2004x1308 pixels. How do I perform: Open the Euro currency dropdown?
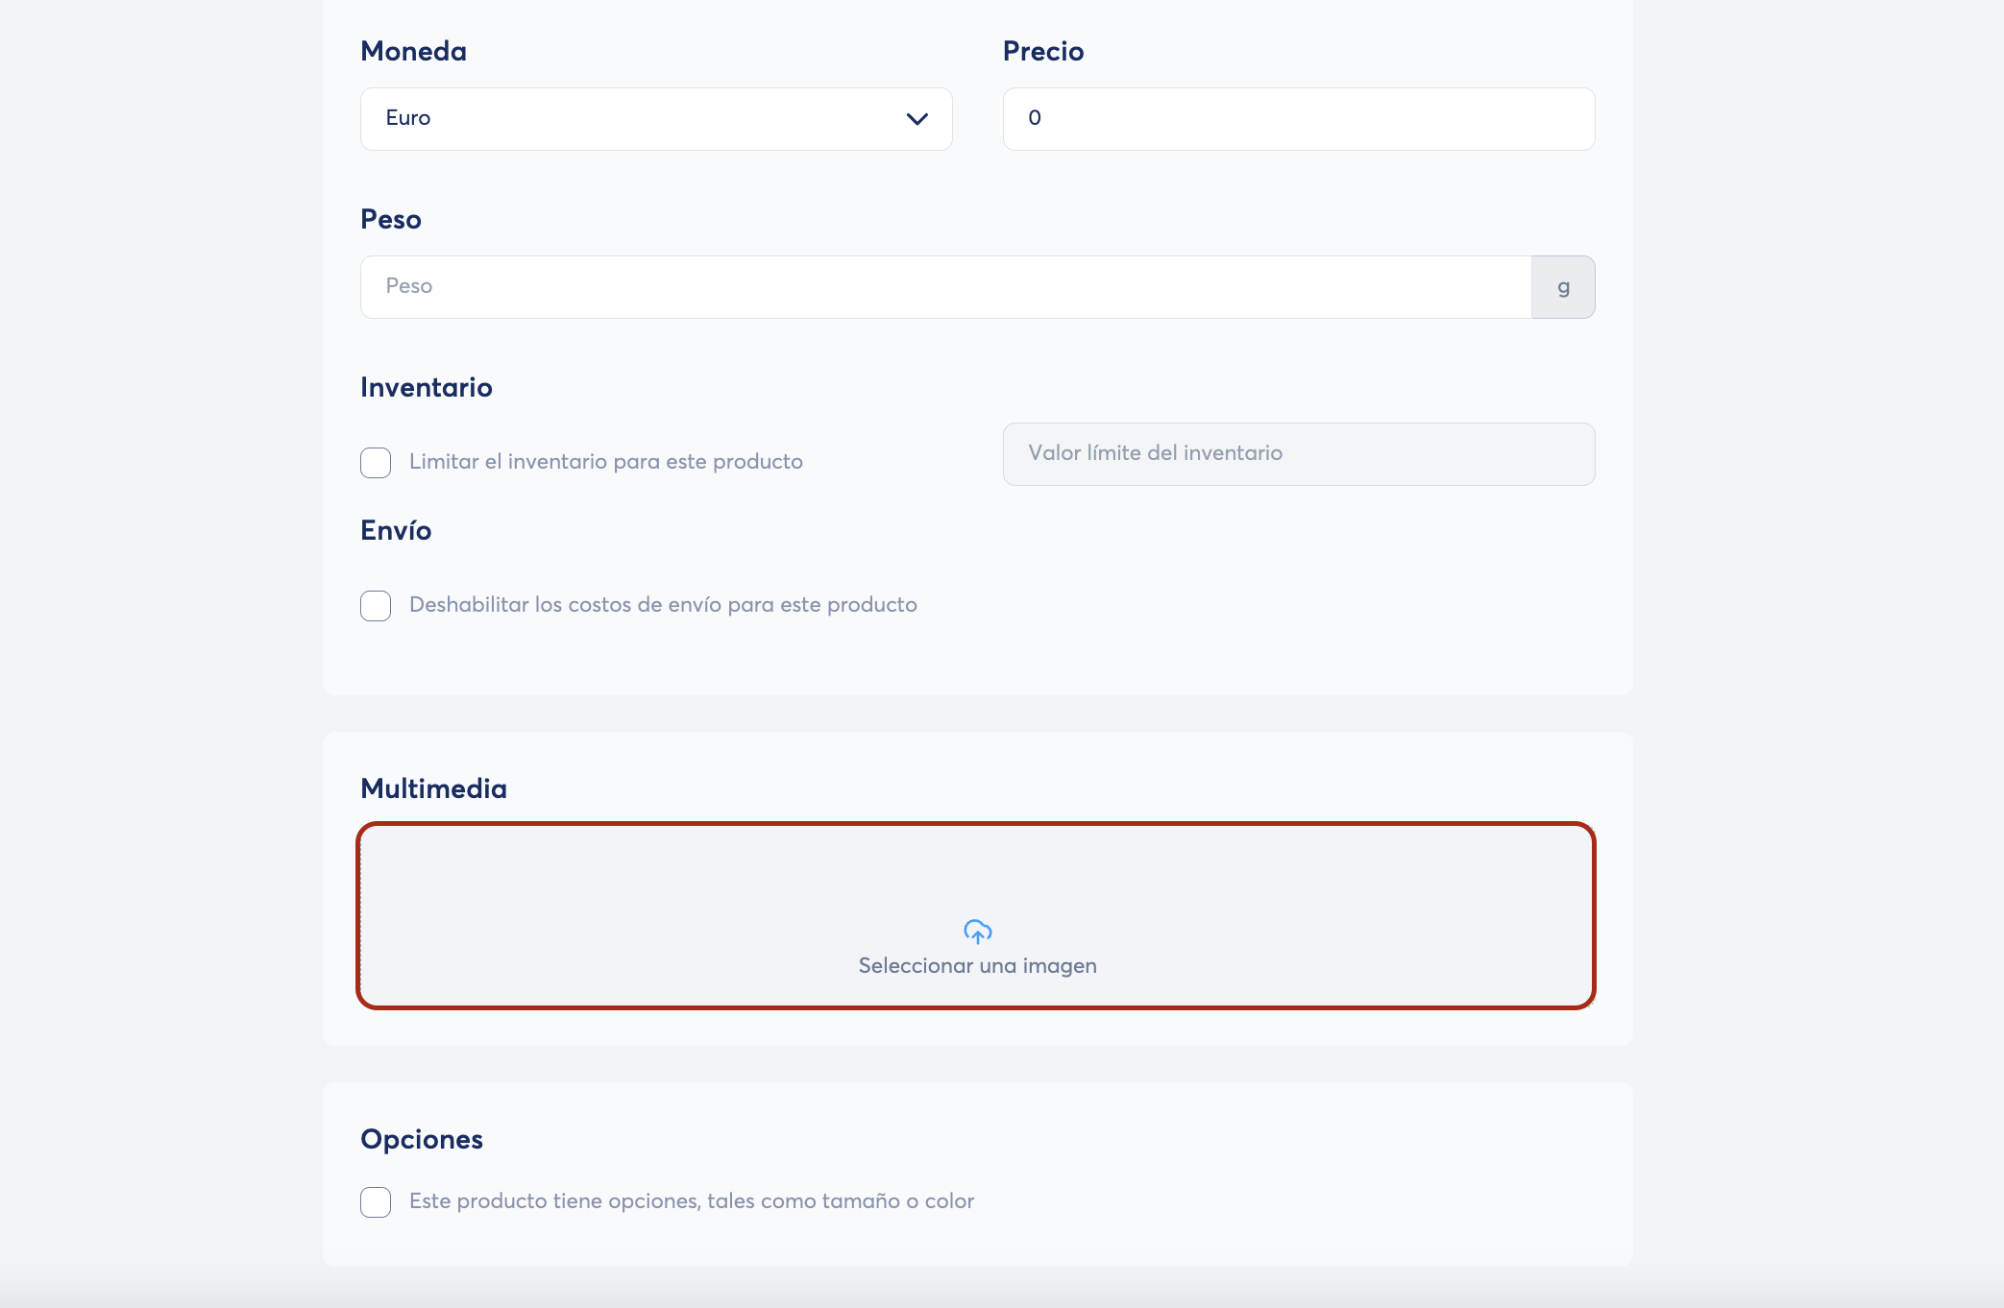point(656,119)
